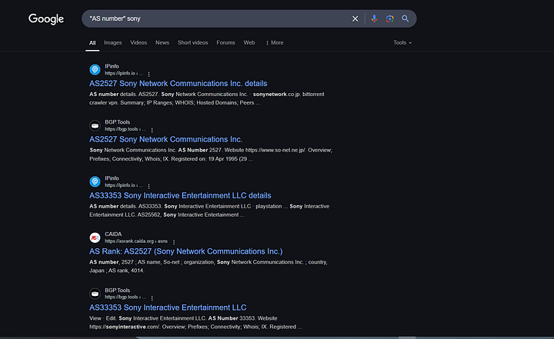Click the CAIDA site favicon
554x339 pixels.
coord(95,238)
